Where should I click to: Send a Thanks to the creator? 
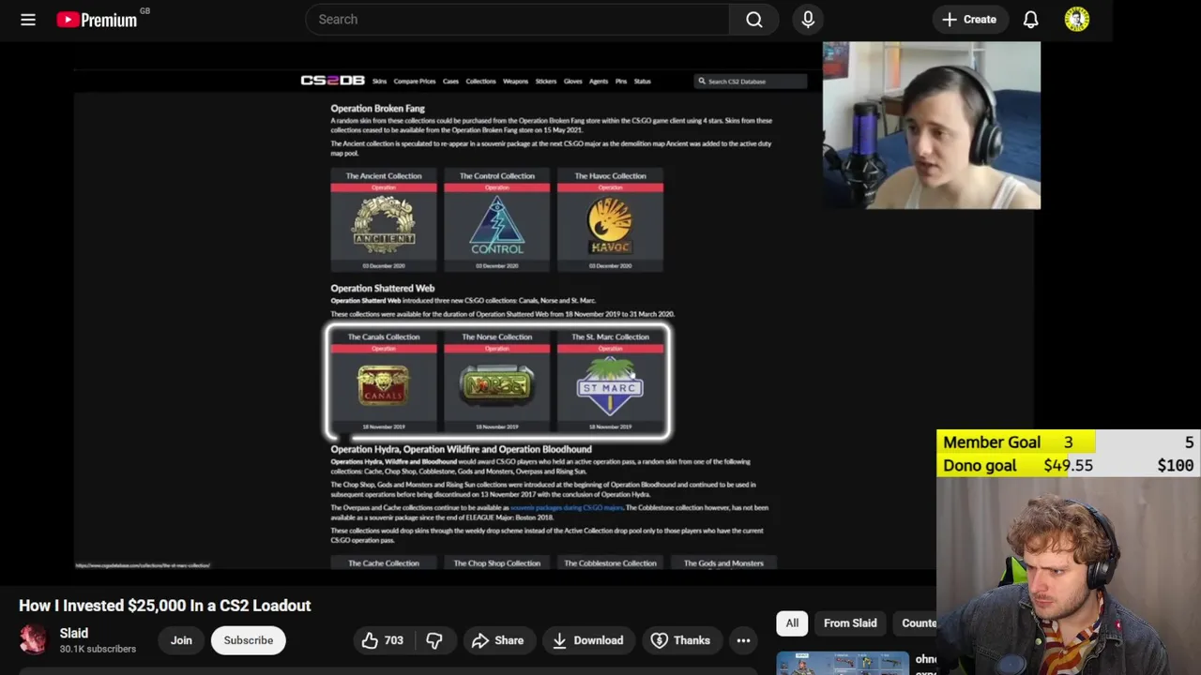[x=681, y=640]
